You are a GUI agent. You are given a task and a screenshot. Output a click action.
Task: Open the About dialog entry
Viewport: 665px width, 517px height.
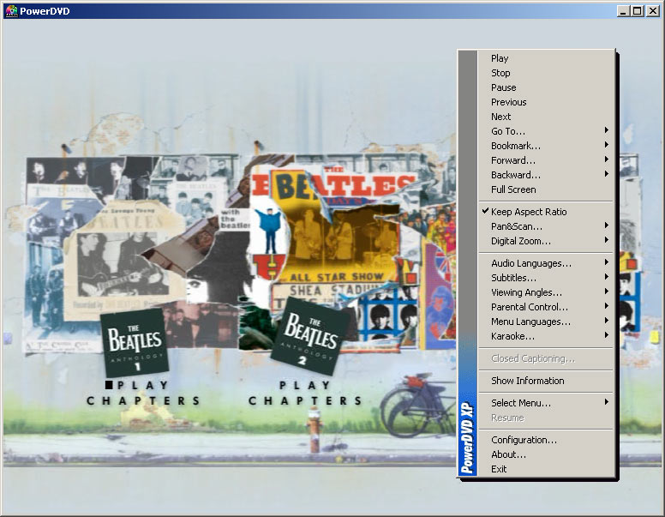pos(546,454)
